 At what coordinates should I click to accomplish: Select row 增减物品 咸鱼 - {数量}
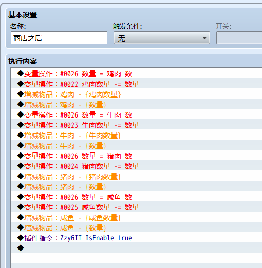[x=136, y=227]
